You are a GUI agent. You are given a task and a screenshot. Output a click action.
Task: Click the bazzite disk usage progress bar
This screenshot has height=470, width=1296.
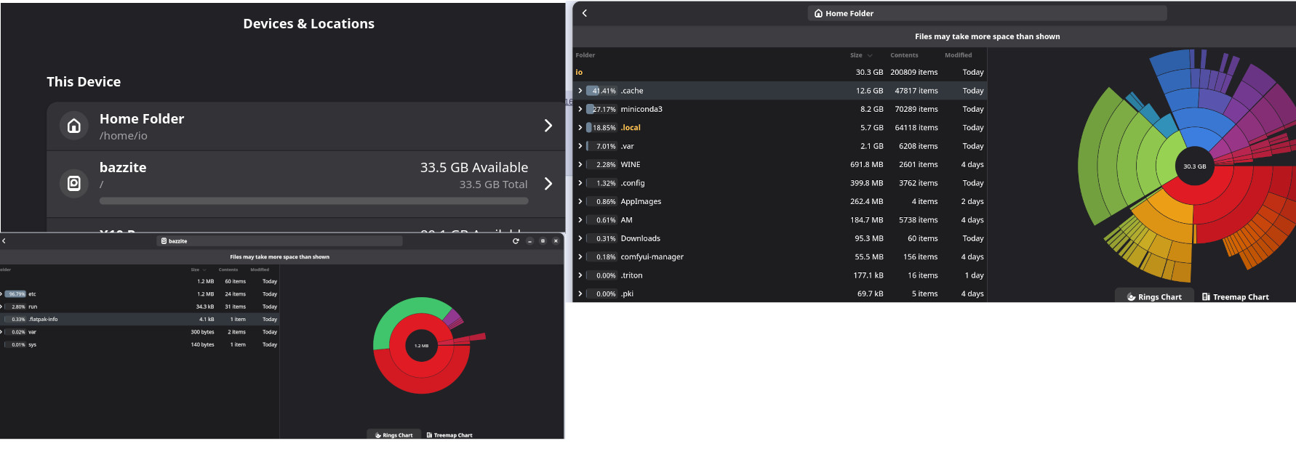[x=313, y=200]
